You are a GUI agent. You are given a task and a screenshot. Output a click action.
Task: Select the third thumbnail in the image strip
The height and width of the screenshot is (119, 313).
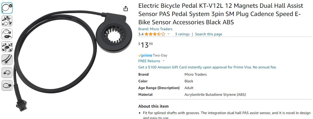point(7,34)
